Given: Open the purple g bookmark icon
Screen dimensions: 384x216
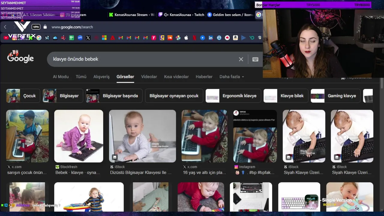Looking at the screenshot, I should click(x=162, y=38).
